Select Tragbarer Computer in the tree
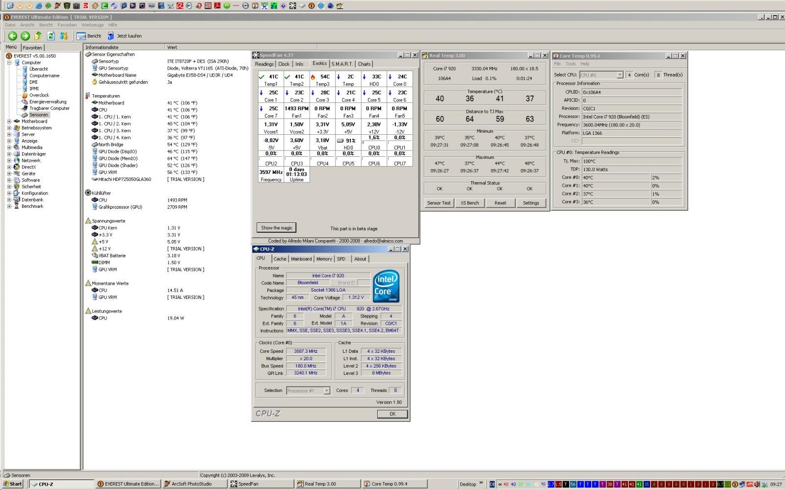This screenshot has height=490, width=785. (50, 108)
